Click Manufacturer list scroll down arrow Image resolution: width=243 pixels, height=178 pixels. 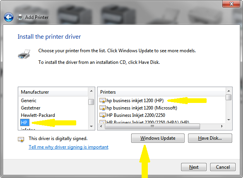click(91, 127)
